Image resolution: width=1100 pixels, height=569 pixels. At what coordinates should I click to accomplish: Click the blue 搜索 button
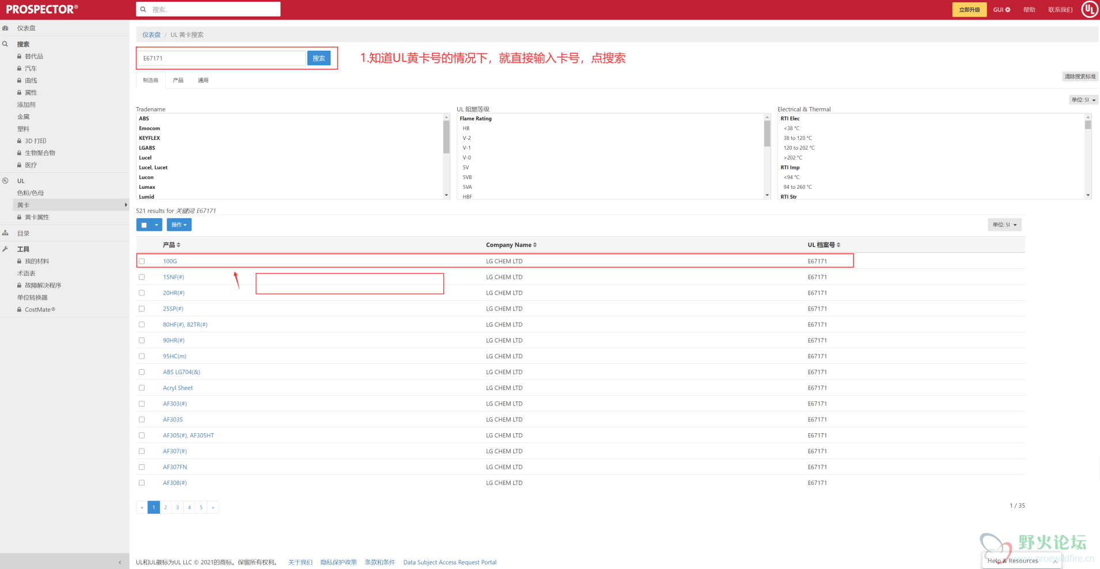point(319,58)
